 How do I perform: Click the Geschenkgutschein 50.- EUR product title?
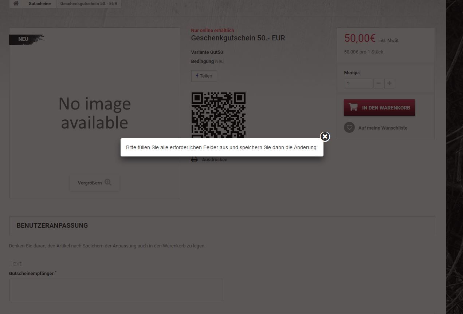tap(238, 38)
